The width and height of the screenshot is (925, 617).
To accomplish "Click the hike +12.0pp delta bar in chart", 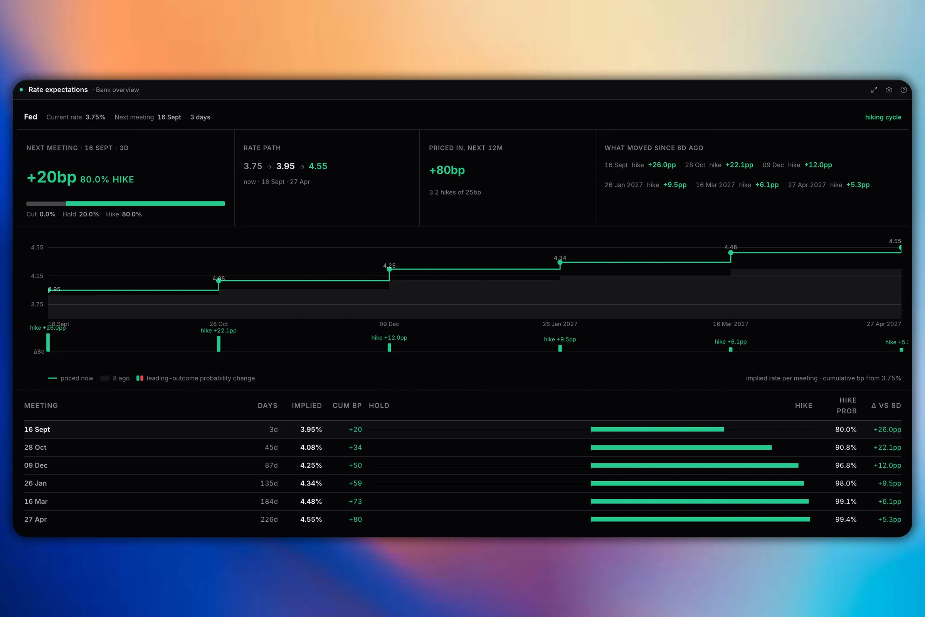I will pos(389,347).
